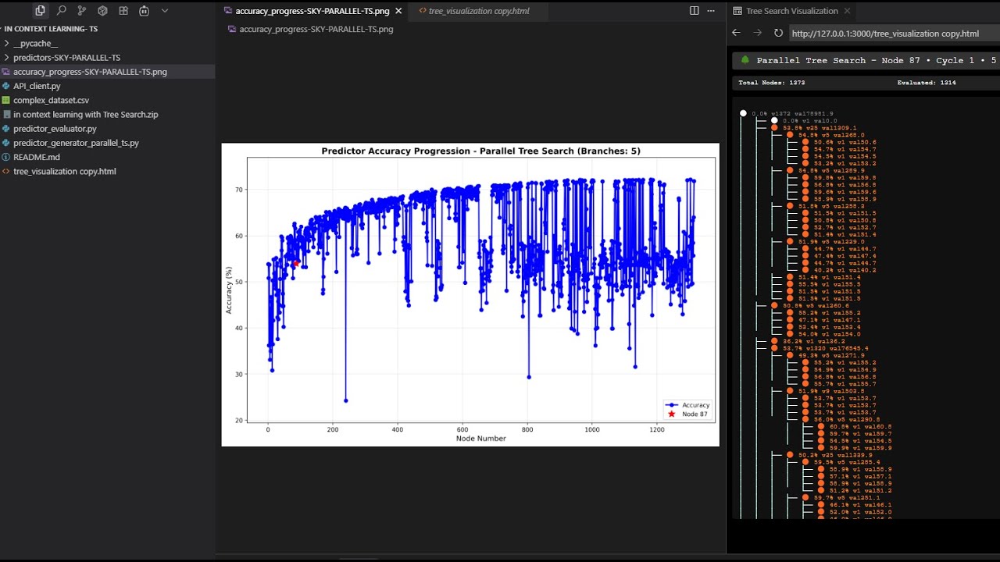Open the Extensions view icon
The height and width of the screenshot is (562, 1000).
click(x=123, y=11)
